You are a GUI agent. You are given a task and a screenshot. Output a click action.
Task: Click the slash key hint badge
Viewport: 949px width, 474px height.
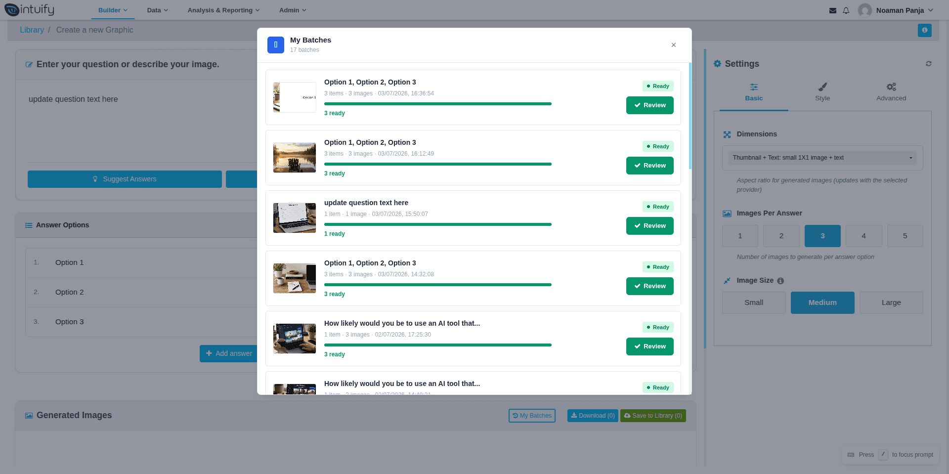(883, 454)
